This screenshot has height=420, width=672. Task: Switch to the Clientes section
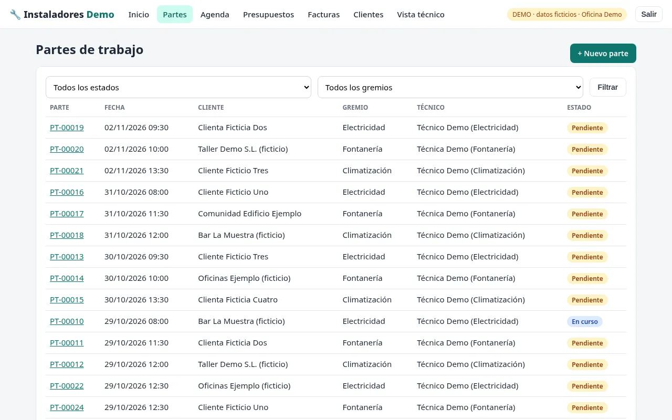(x=368, y=15)
